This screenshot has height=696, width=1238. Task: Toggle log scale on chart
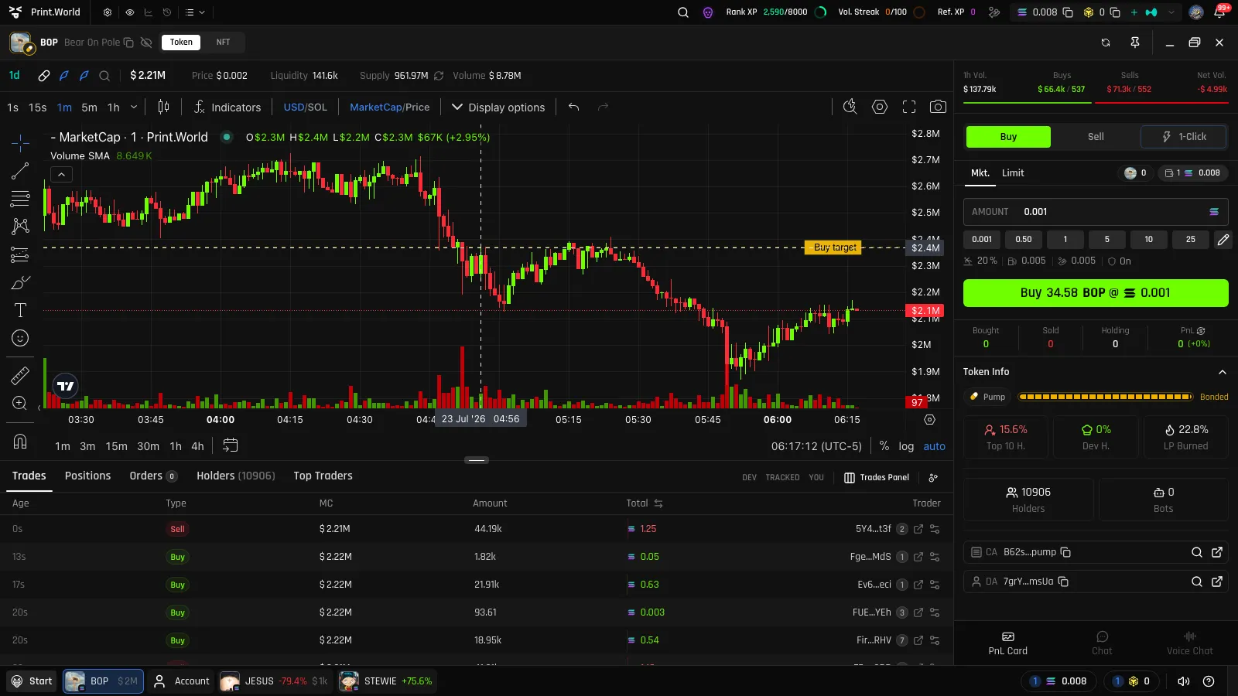[906, 446]
